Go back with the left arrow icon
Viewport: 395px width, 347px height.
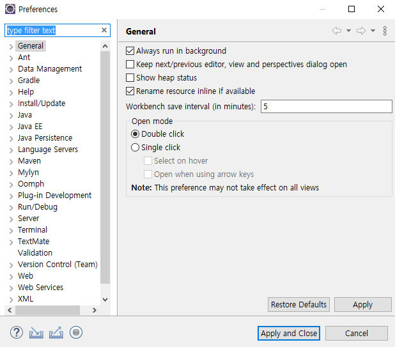[337, 31]
